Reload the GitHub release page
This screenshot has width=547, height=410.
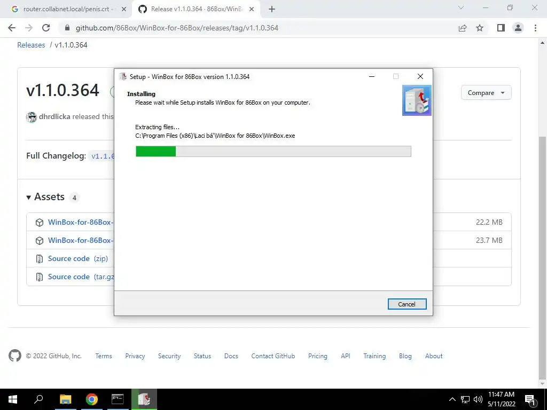pos(46,28)
